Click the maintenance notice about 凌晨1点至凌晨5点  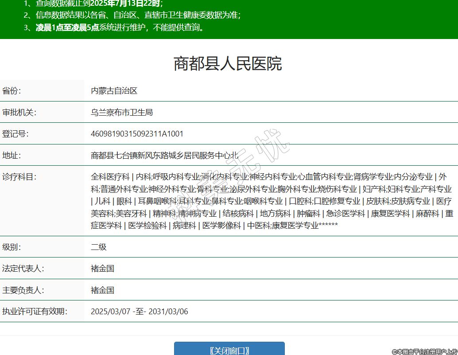[x=120, y=27]
